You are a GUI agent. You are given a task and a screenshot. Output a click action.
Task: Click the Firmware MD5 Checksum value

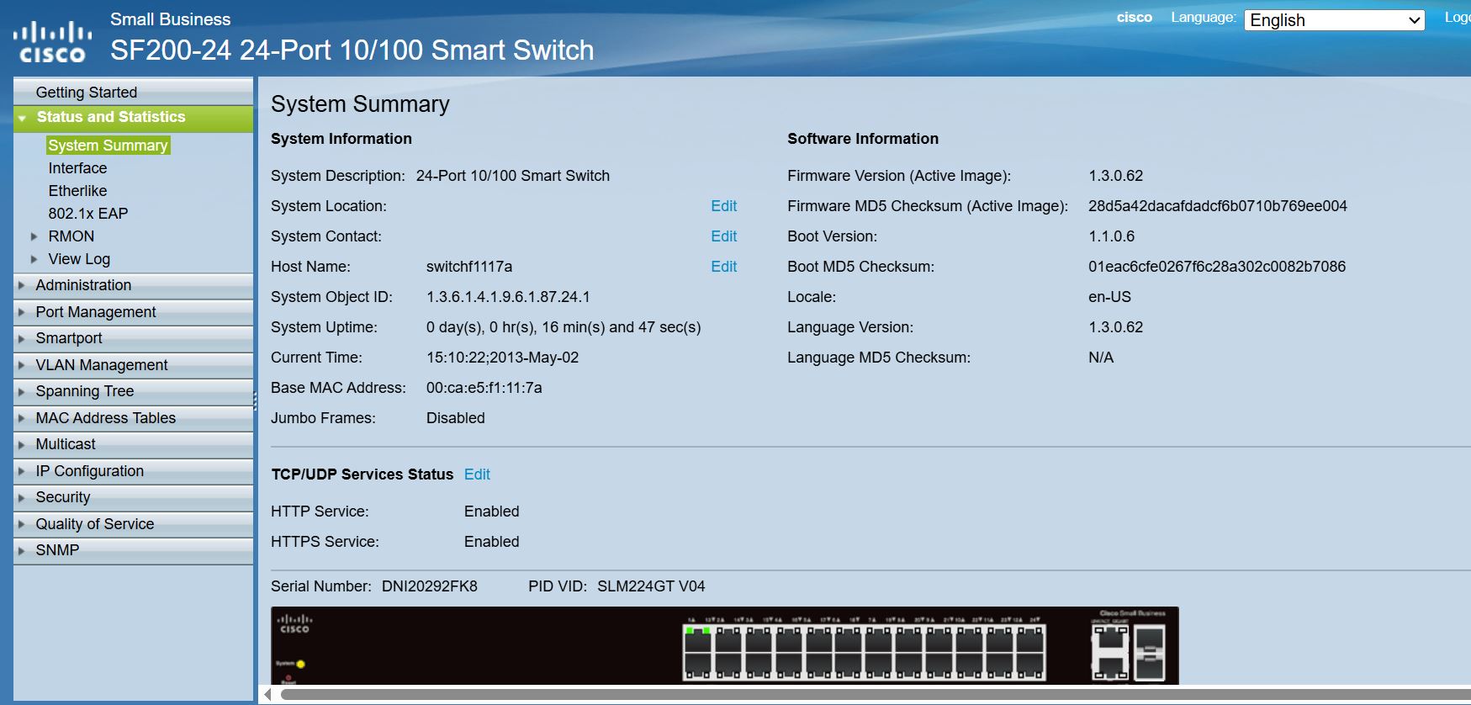[x=1217, y=206]
